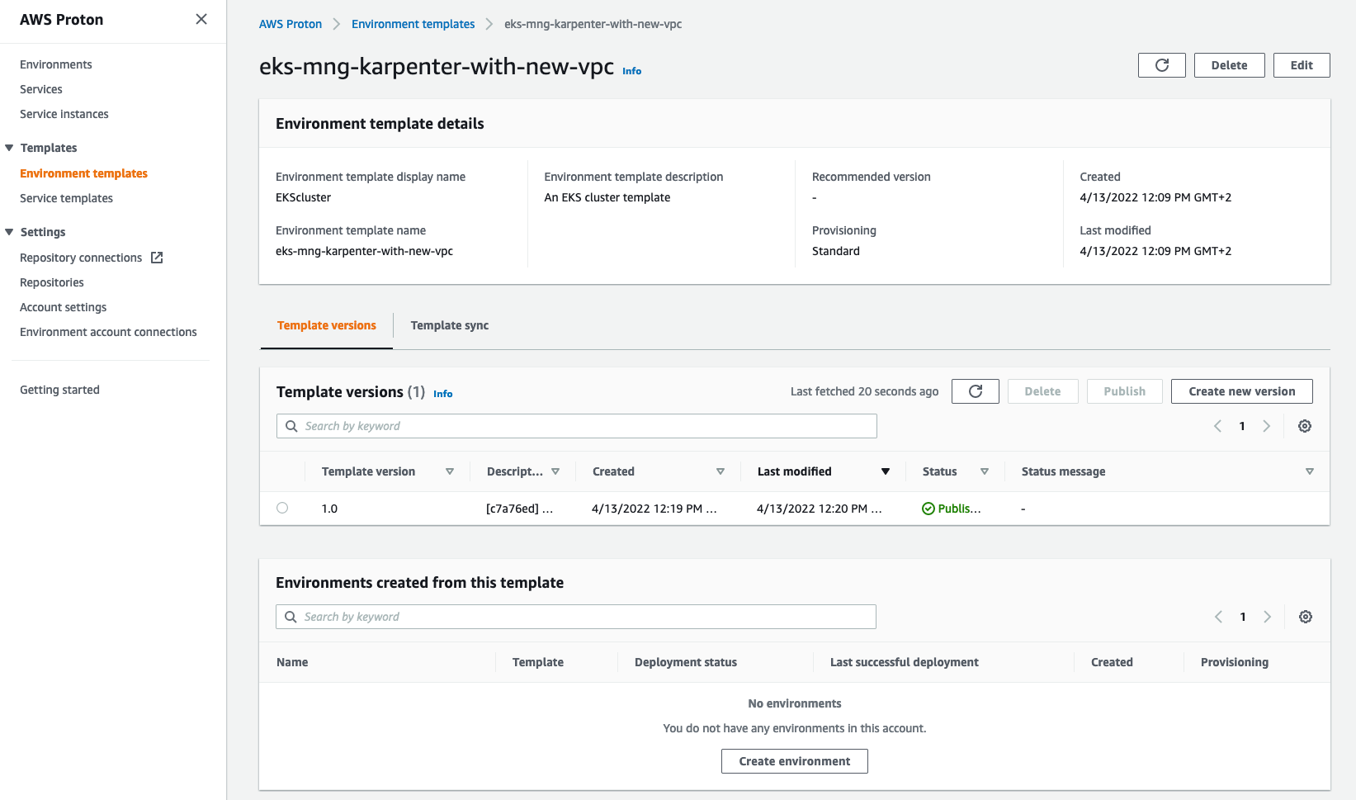This screenshot has width=1356, height=800.
Task: Open Environments in the sidebar
Action: point(56,64)
